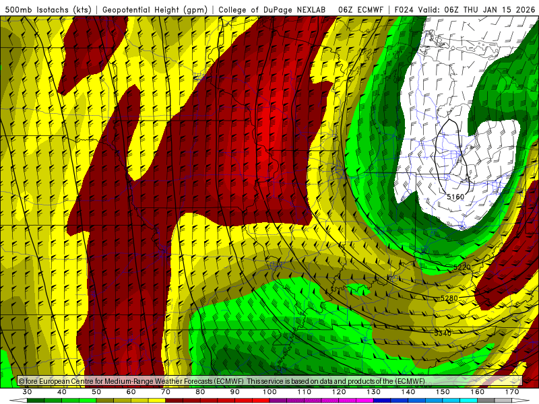Click the 100 value on the color scale
Screen dimensions: 539x404
pyautogui.click(x=270, y=392)
